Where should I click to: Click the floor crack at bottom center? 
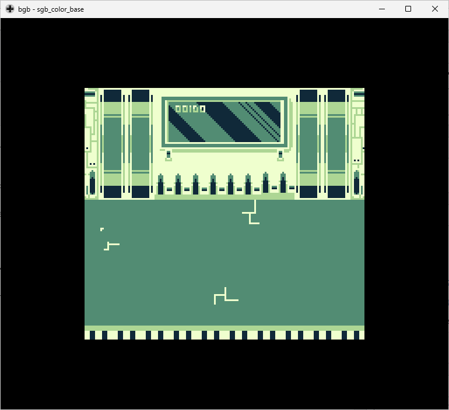point(225,297)
